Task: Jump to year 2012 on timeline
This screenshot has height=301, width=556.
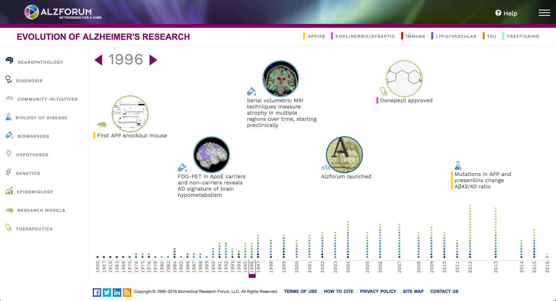Action: 470,267
